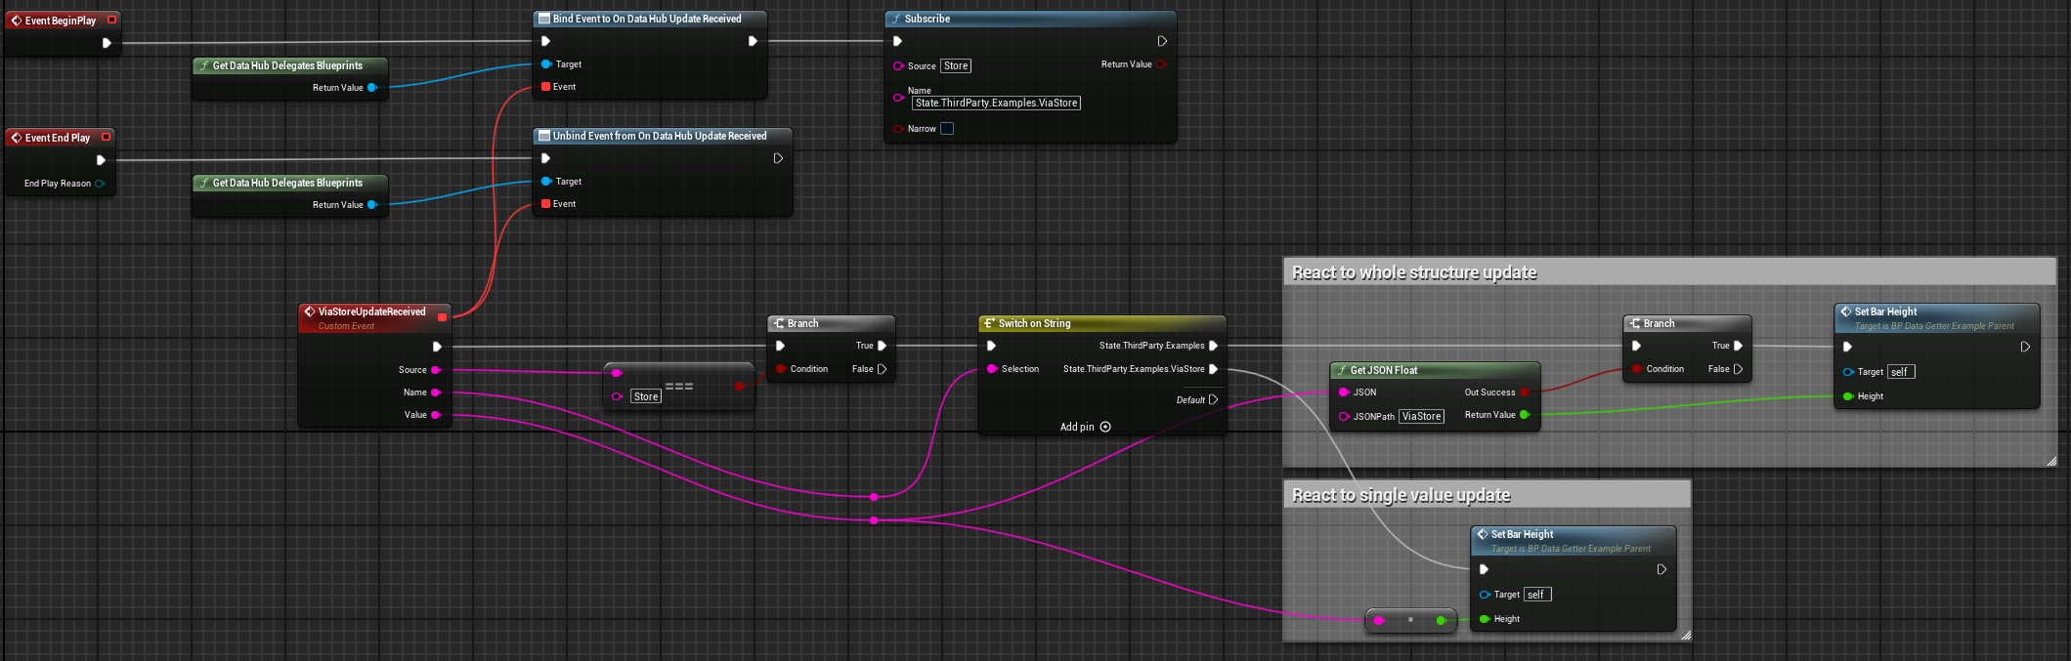Viewport: 2071px width, 661px height.
Task: Click the Source field containing Store in Subscribe
Action: (x=955, y=66)
